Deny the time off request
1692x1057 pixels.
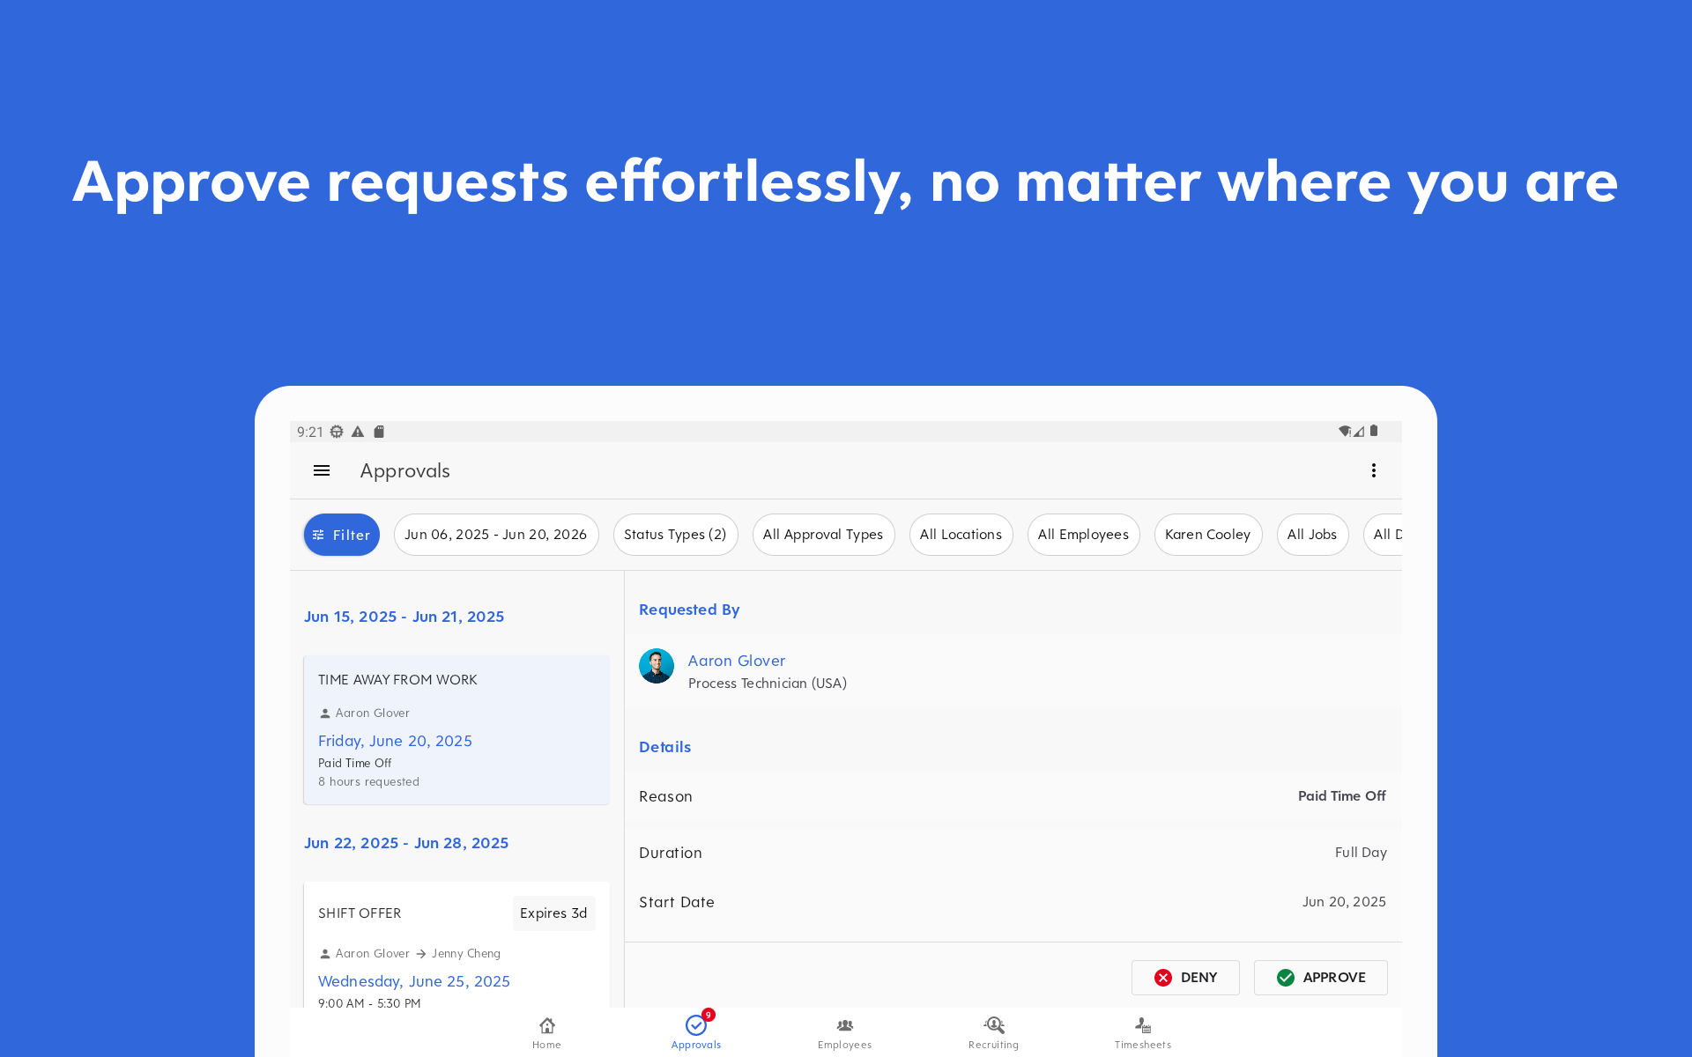point(1185,978)
